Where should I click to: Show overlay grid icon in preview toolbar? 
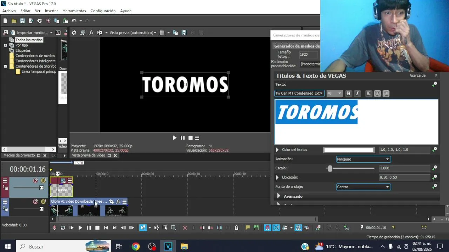pyautogui.click(x=162, y=33)
